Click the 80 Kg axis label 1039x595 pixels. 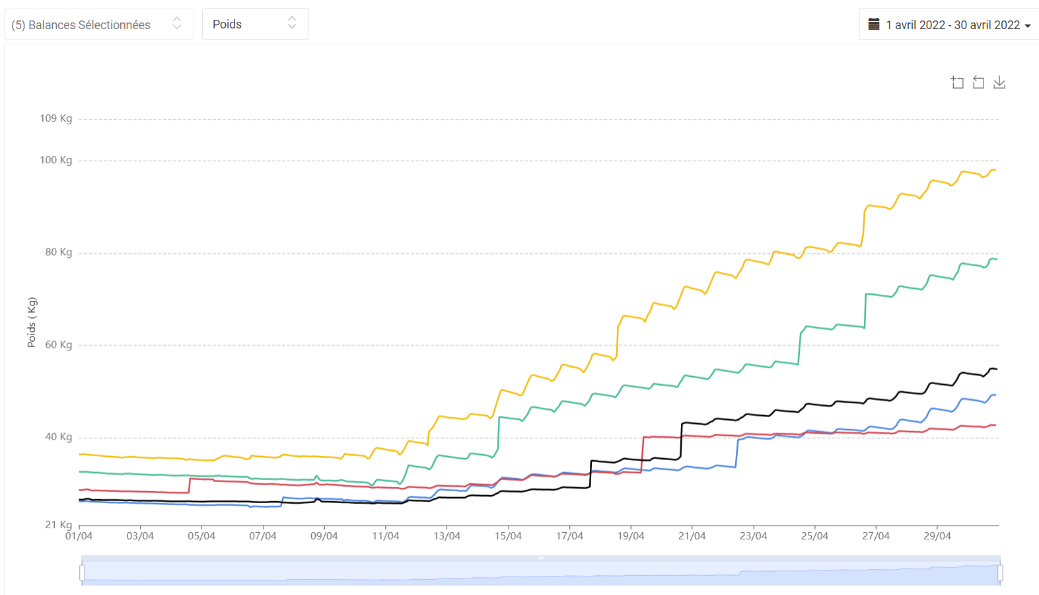[59, 252]
